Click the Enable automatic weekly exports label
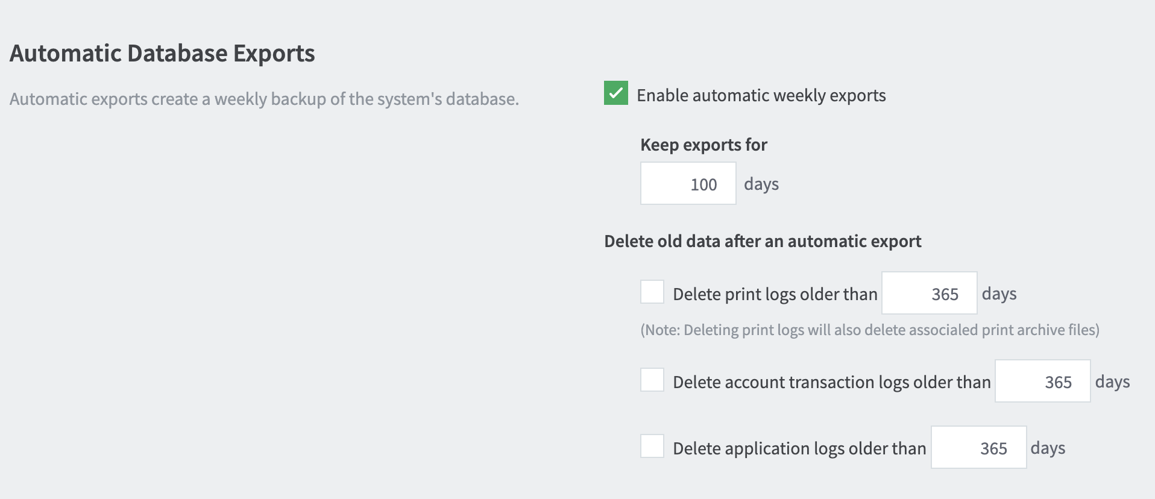1155x499 pixels. (x=761, y=95)
